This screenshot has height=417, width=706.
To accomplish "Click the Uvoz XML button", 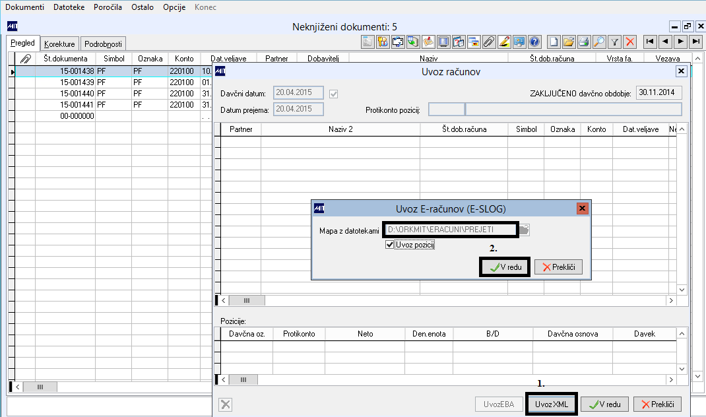I will pos(552,404).
